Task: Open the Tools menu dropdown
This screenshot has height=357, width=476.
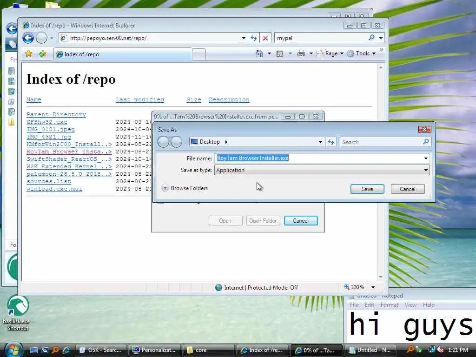Action: (x=362, y=54)
